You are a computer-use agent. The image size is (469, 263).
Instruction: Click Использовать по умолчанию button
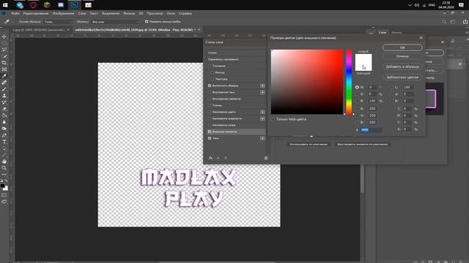(309, 145)
